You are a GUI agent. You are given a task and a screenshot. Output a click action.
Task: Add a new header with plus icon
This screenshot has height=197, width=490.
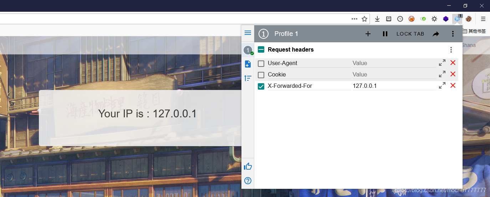point(368,34)
